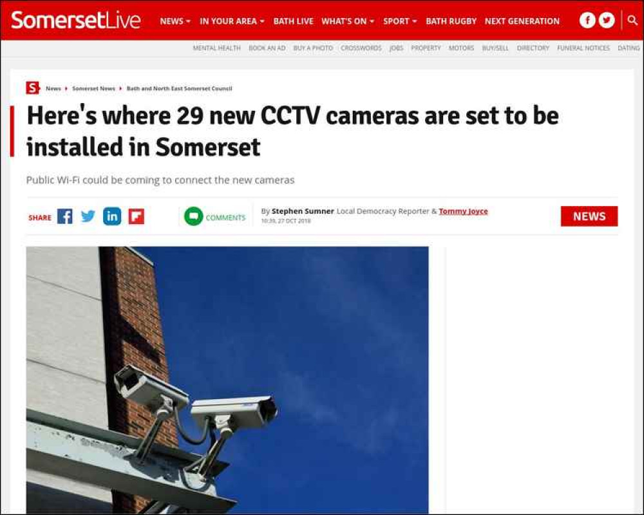This screenshot has height=515, width=644.
Task: Share the article on Facebook
Action: pyautogui.click(x=65, y=216)
